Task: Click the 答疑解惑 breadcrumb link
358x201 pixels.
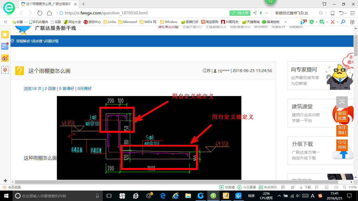Action: coord(23,41)
